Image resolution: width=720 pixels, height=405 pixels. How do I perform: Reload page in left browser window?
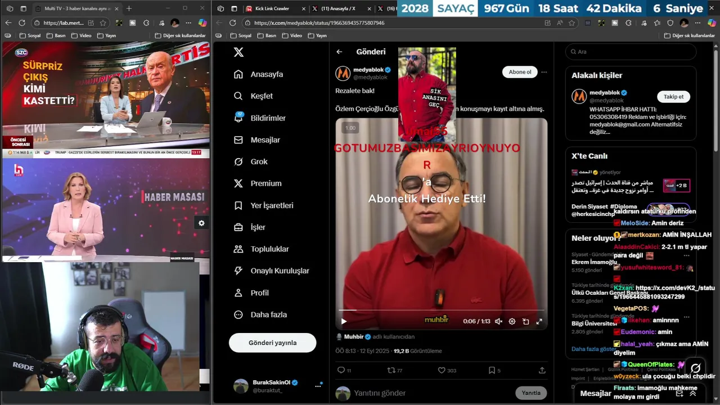tap(22, 22)
